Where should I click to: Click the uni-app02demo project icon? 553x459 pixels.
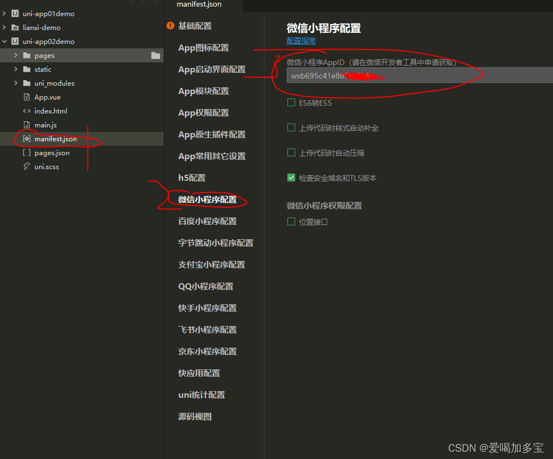[15, 41]
